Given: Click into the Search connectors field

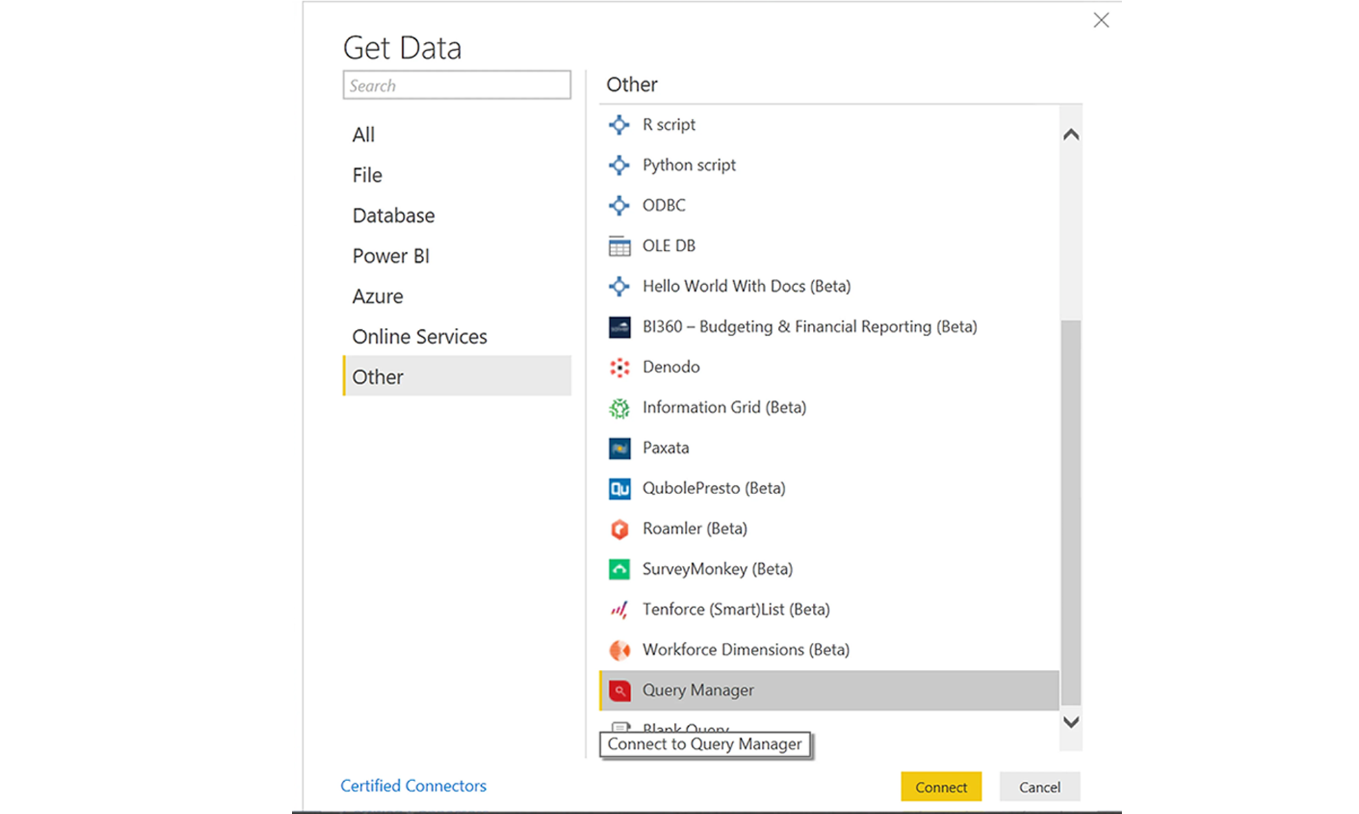Looking at the screenshot, I should coord(457,85).
